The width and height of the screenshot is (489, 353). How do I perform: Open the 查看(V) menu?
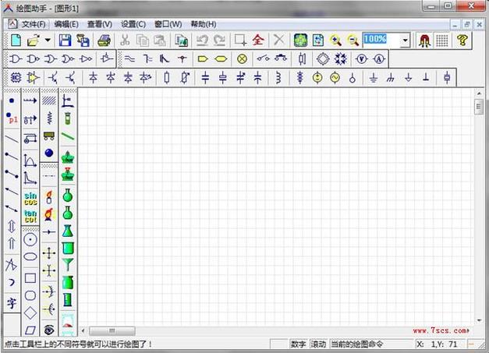[100, 24]
